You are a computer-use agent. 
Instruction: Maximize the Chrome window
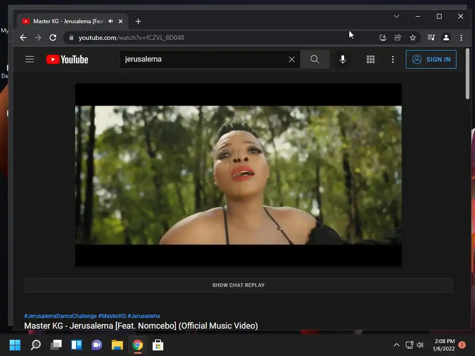point(439,16)
